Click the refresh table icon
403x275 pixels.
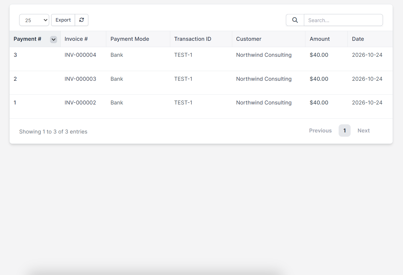point(82,20)
